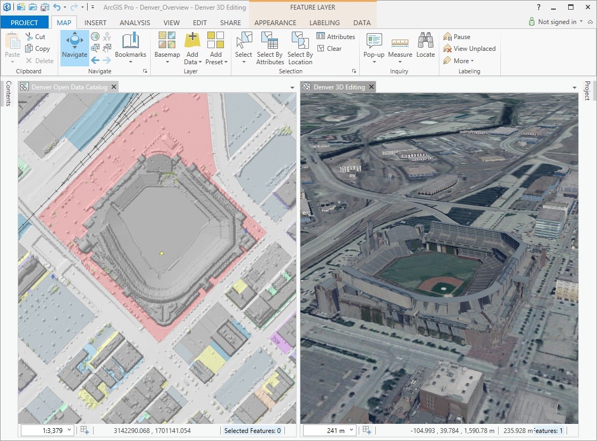The image size is (597, 441).
Task: Open the APPEARANCE contextual tab
Action: coord(275,22)
